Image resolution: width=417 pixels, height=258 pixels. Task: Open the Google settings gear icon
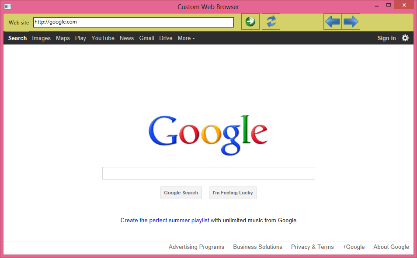coord(405,38)
